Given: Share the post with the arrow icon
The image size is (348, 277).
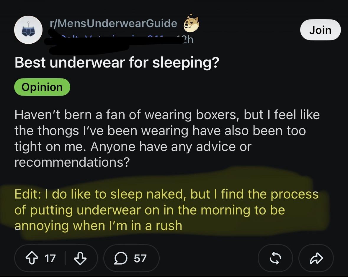Looking at the screenshot, I should pyautogui.click(x=316, y=258).
